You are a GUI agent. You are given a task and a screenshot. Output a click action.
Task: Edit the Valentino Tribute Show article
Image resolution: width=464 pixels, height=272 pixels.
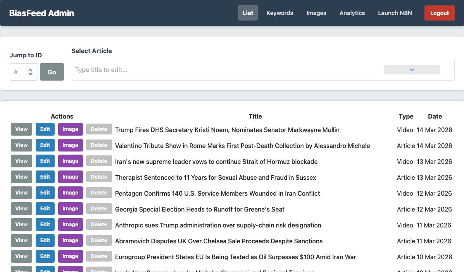click(x=45, y=145)
